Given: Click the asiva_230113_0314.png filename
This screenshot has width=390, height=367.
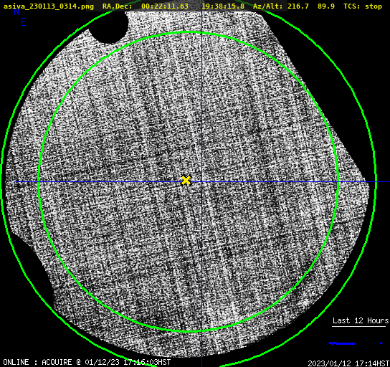Looking at the screenshot, I should [x=49, y=6].
